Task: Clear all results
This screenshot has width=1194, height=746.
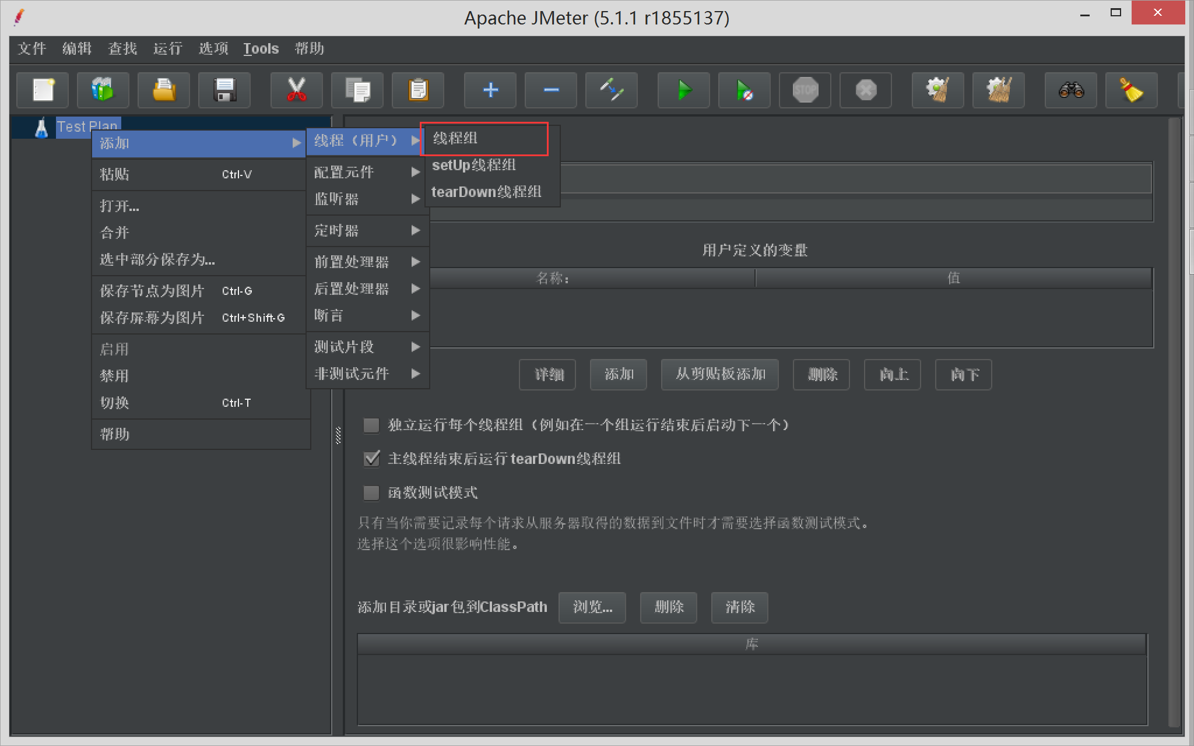Action: pyautogui.click(x=999, y=90)
